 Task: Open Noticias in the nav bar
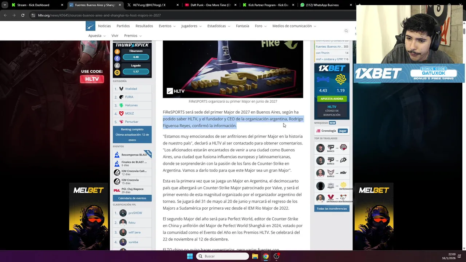click(104, 26)
